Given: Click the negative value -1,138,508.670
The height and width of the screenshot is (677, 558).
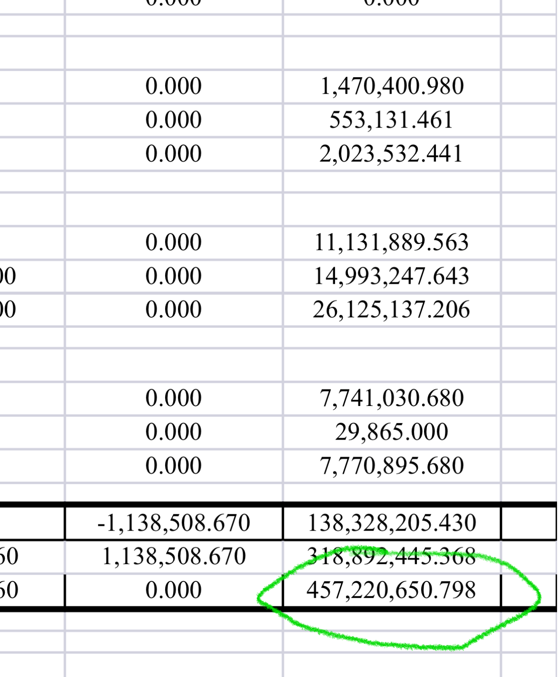Looking at the screenshot, I should [174, 523].
